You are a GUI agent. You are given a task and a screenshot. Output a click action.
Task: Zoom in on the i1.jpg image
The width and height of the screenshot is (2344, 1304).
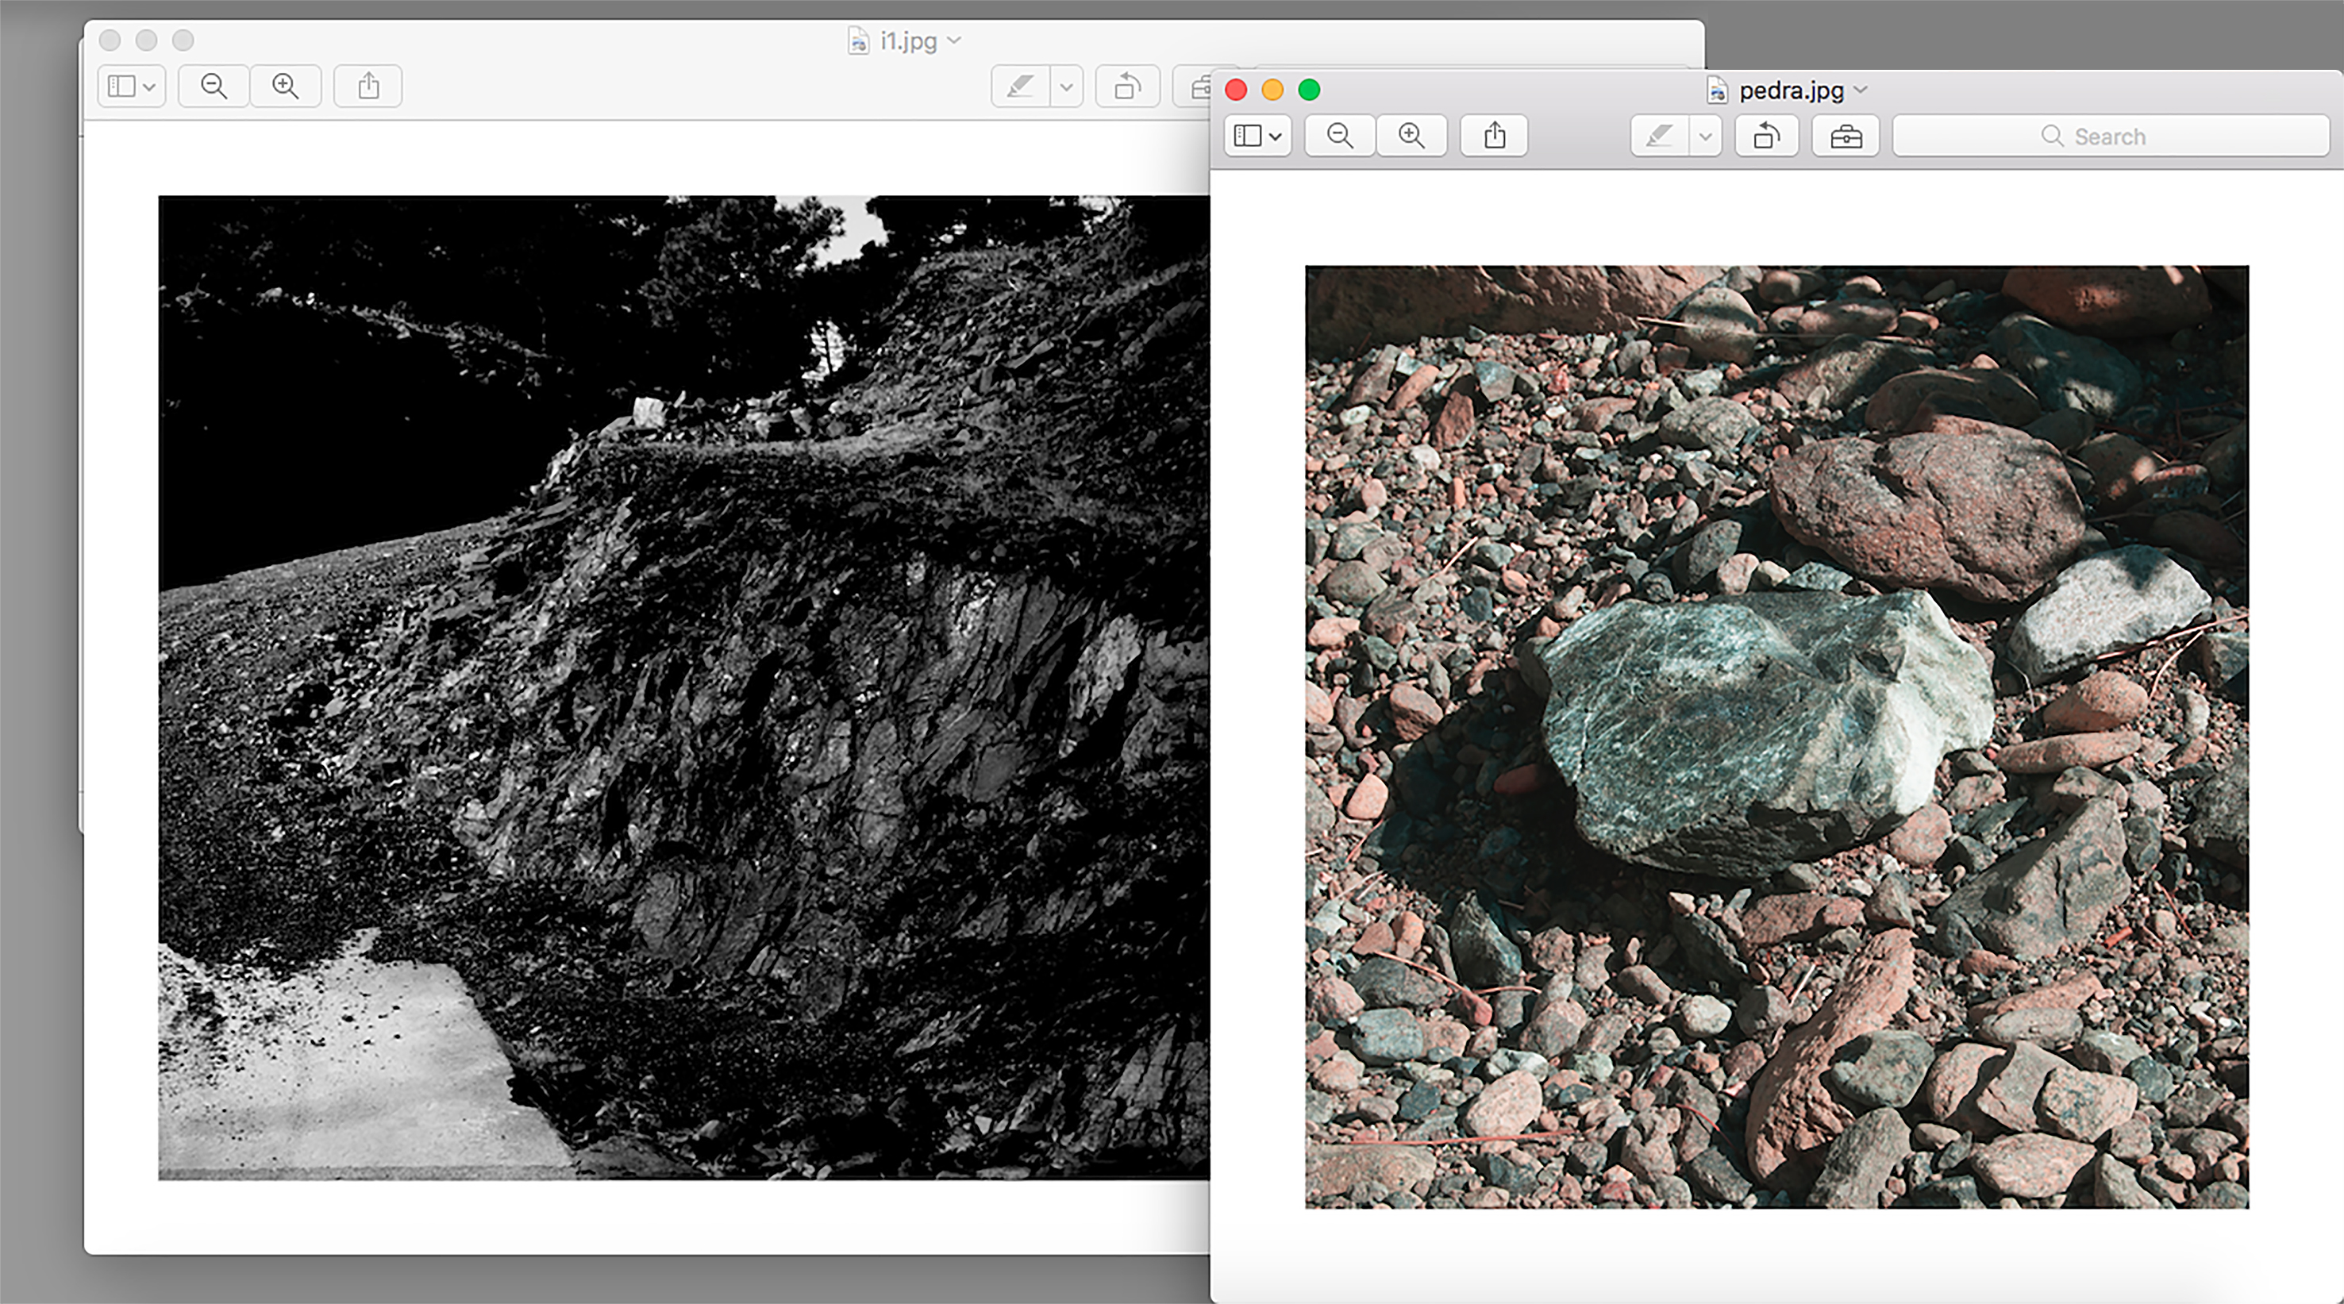click(x=286, y=87)
